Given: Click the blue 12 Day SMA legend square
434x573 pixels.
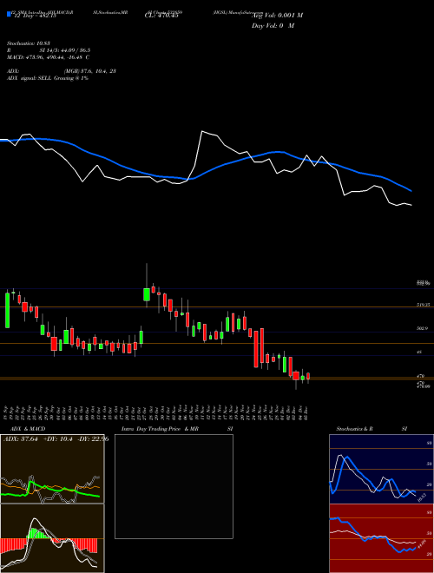Looking at the screenshot, I should click(9, 14).
